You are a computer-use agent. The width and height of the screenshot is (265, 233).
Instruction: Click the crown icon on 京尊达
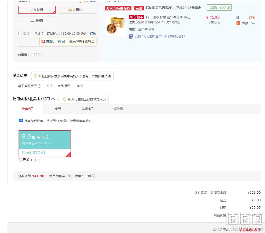pyautogui.click(x=70, y=10)
